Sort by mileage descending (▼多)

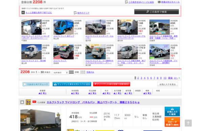pyautogui.click(x=120, y=93)
